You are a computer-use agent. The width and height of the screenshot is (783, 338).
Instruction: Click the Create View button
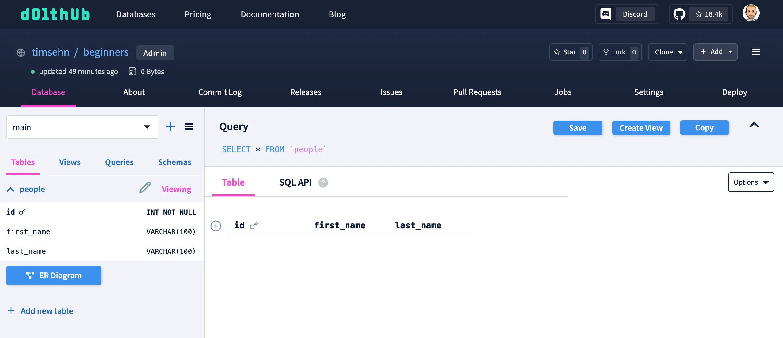[641, 128]
